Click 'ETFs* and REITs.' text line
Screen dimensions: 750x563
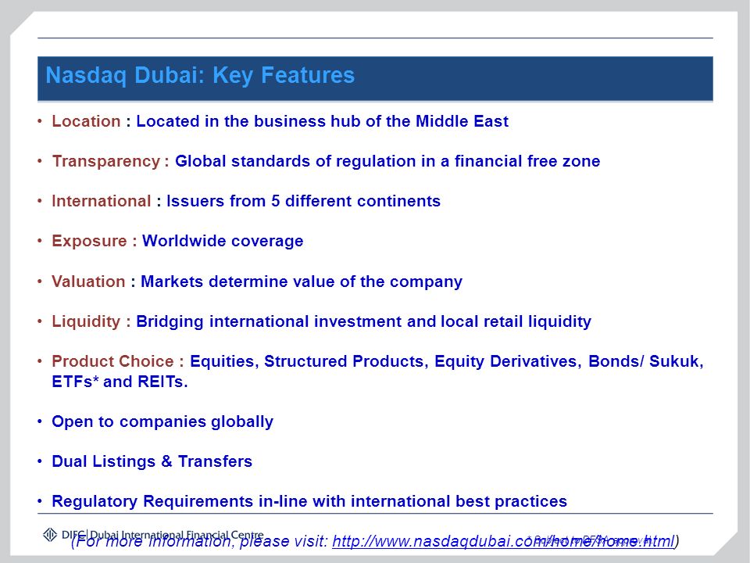tap(120, 382)
